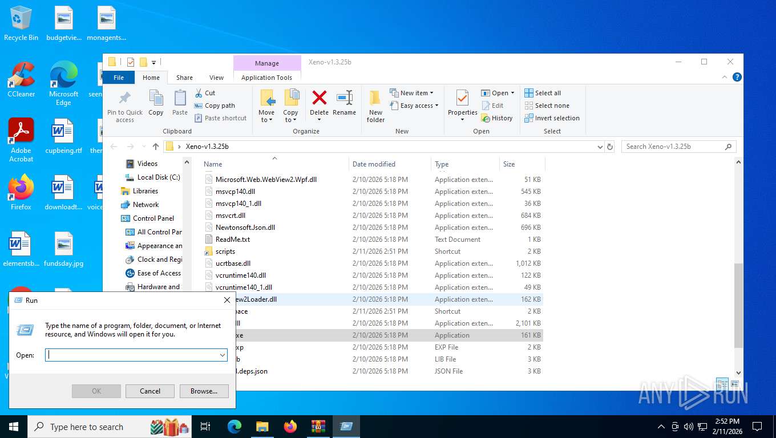Open the New item dropdown
This screenshot has width=776, height=438.
point(412,93)
